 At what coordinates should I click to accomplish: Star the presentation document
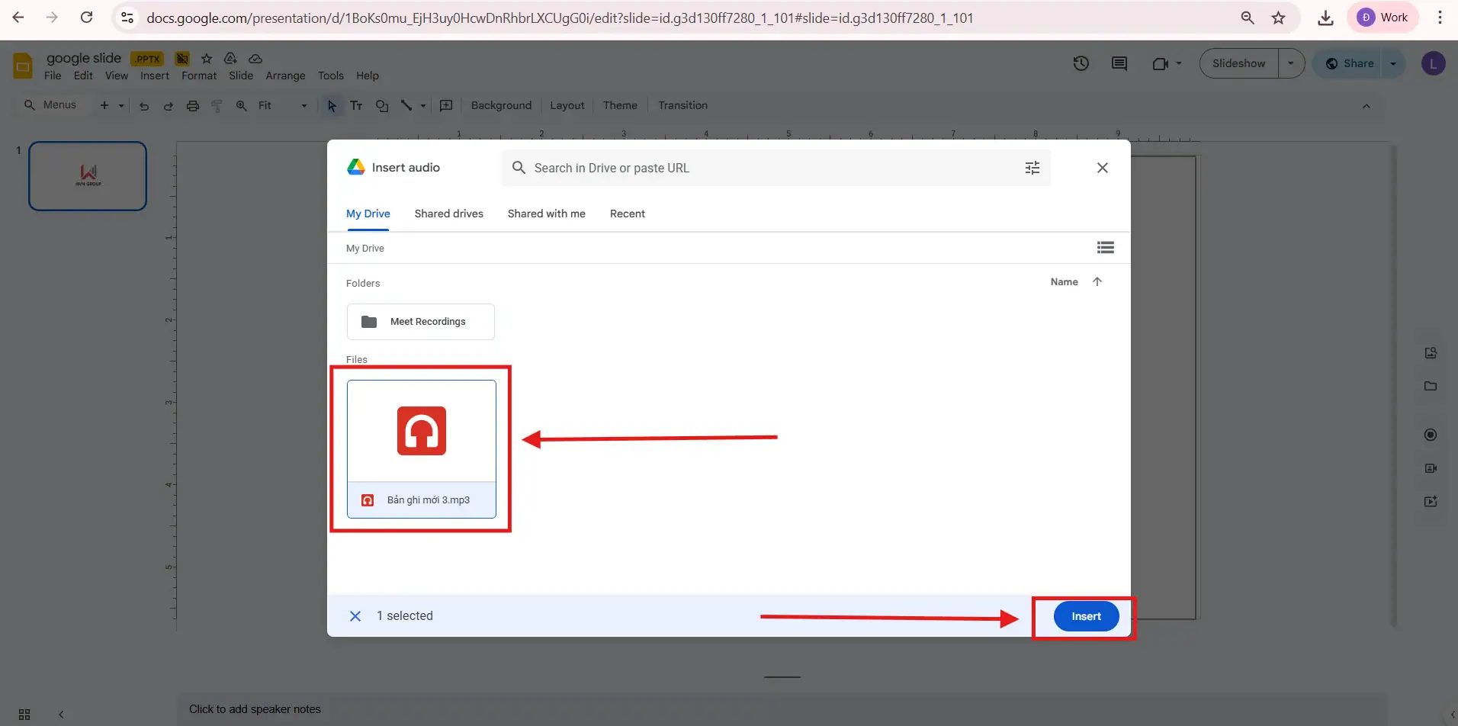coord(206,59)
